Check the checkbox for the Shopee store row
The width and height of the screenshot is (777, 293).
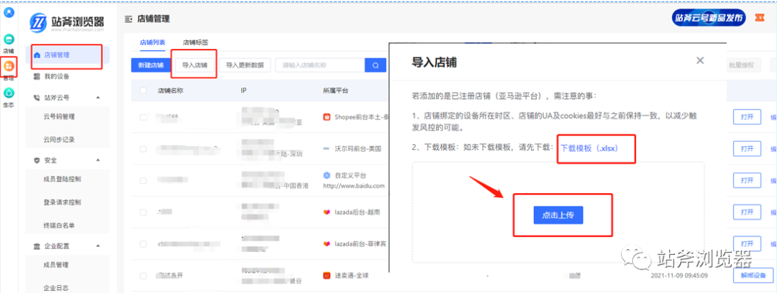pyautogui.click(x=144, y=116)
